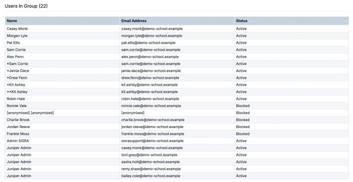353x182 pixels.
Task: Select the Active status for Pat Ellis
Action: pos(241,43)
